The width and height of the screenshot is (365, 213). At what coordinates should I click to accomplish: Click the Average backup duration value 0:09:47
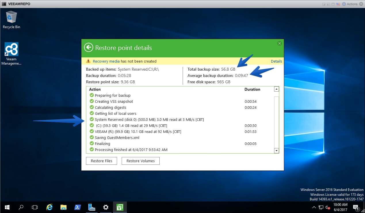[x=241, y=75]
